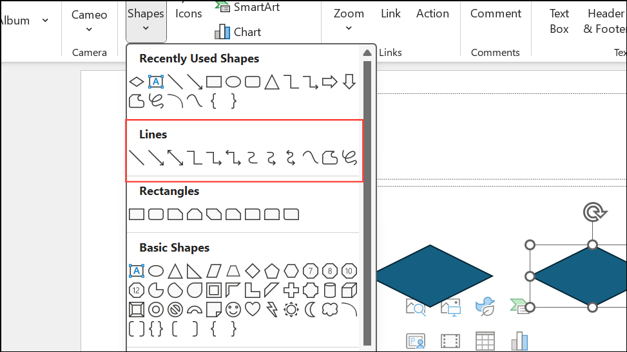Expand the Album chevron arrow
This screenshot has width=627, height=352.
click(x=46, y=21)
